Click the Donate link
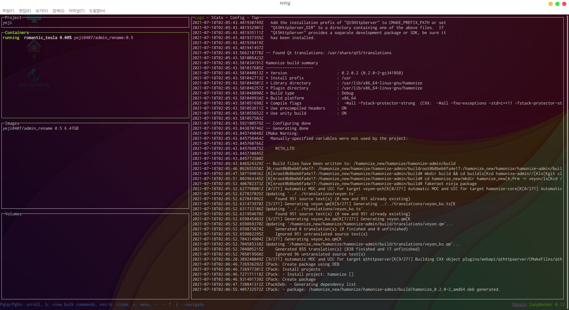Image resolution: width=569 pixels, height=310 pixels. pos(519,305)
